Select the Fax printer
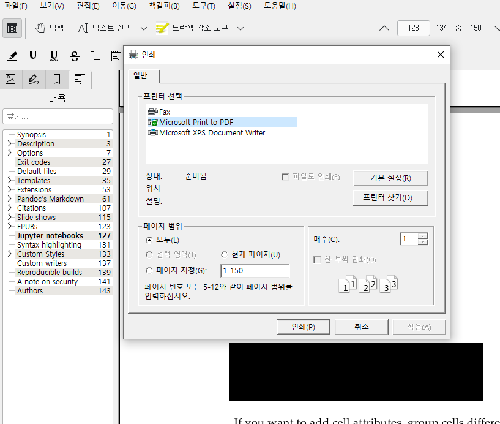Image resolution: width=500 pixels, height=424 pixels. click(159, 112)
